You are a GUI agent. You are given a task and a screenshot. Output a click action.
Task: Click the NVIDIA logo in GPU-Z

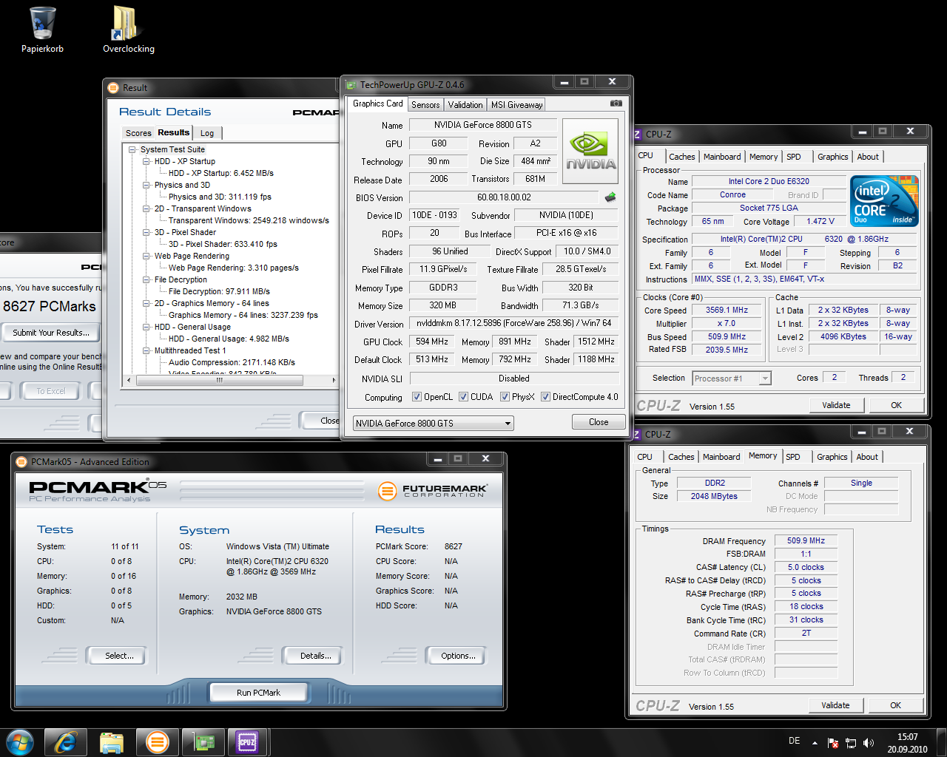[x=590, y=151]
